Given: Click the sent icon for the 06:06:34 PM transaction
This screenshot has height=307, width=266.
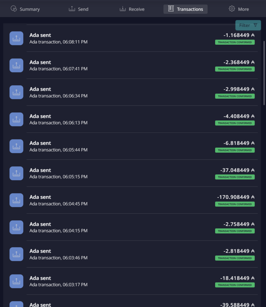Looking at the screenshot, I should 16,92.
